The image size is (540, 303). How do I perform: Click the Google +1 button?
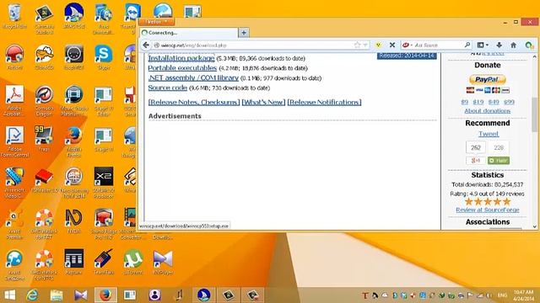(476, 161)
